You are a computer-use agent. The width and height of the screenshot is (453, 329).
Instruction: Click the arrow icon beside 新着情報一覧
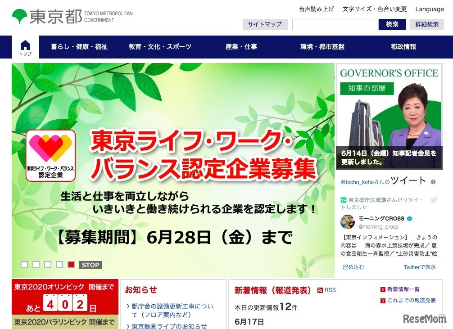(x=383, y=289)
